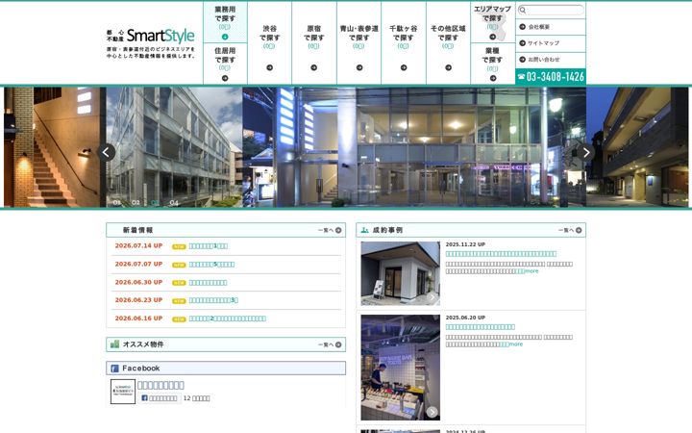
Task: Open 2025.11.22 case study thumbnail
Action: pyautogui.click(x=400, y=273)
